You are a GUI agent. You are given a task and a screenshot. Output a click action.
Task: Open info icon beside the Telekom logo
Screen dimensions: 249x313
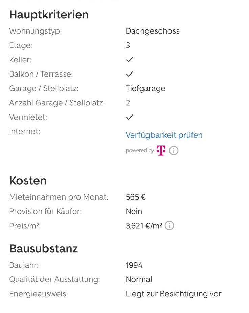(x=174, y=150)
